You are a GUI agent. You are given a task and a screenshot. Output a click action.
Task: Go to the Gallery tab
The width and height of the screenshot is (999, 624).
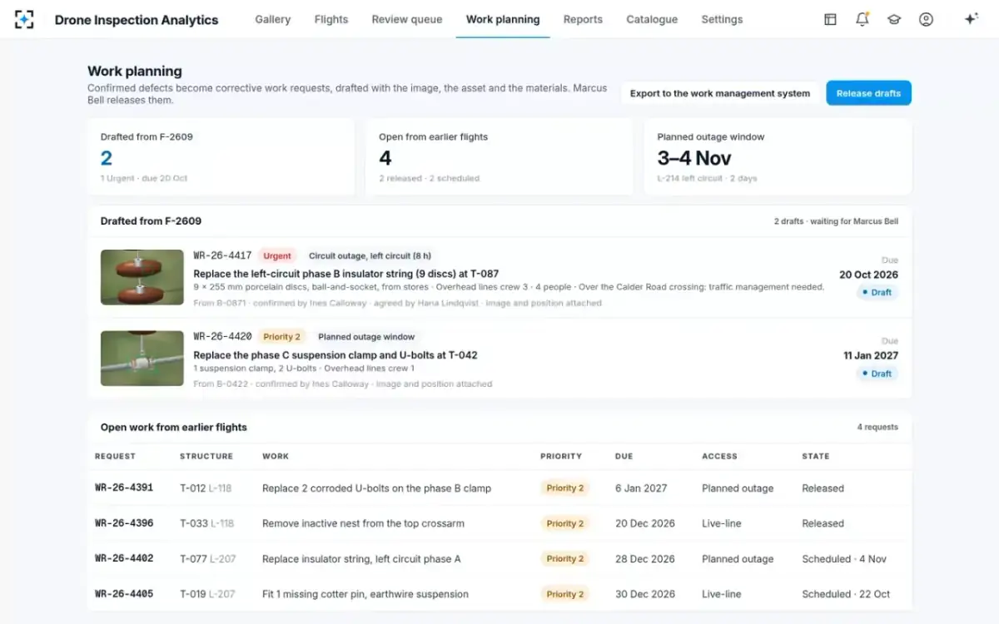pyautogui.click(x=272, y=19)
